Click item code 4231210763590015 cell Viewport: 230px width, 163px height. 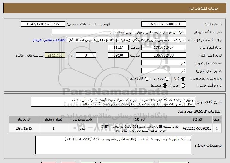coord(197,128)
